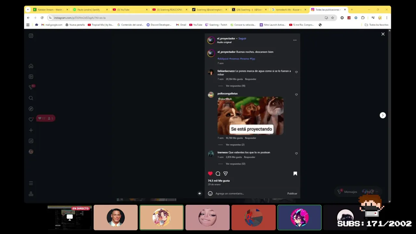
Task: Open the emoji picker for comment
Action: tap(210, 193)
